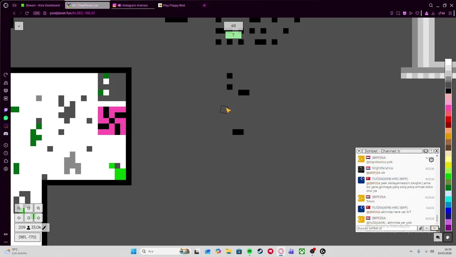
Task: Open GX Cleaner in the sidebar
Action: pos(6,83)
